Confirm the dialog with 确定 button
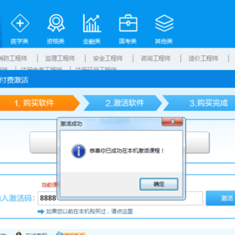235x235 pixels. coord(159,184)
